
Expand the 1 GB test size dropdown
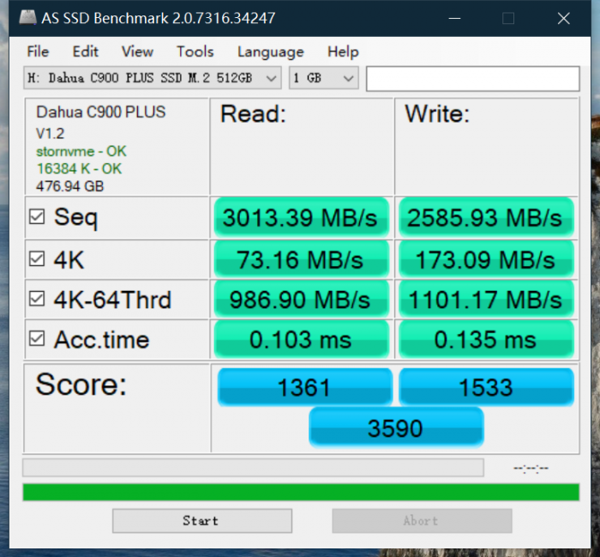click(x=323, y=78)
